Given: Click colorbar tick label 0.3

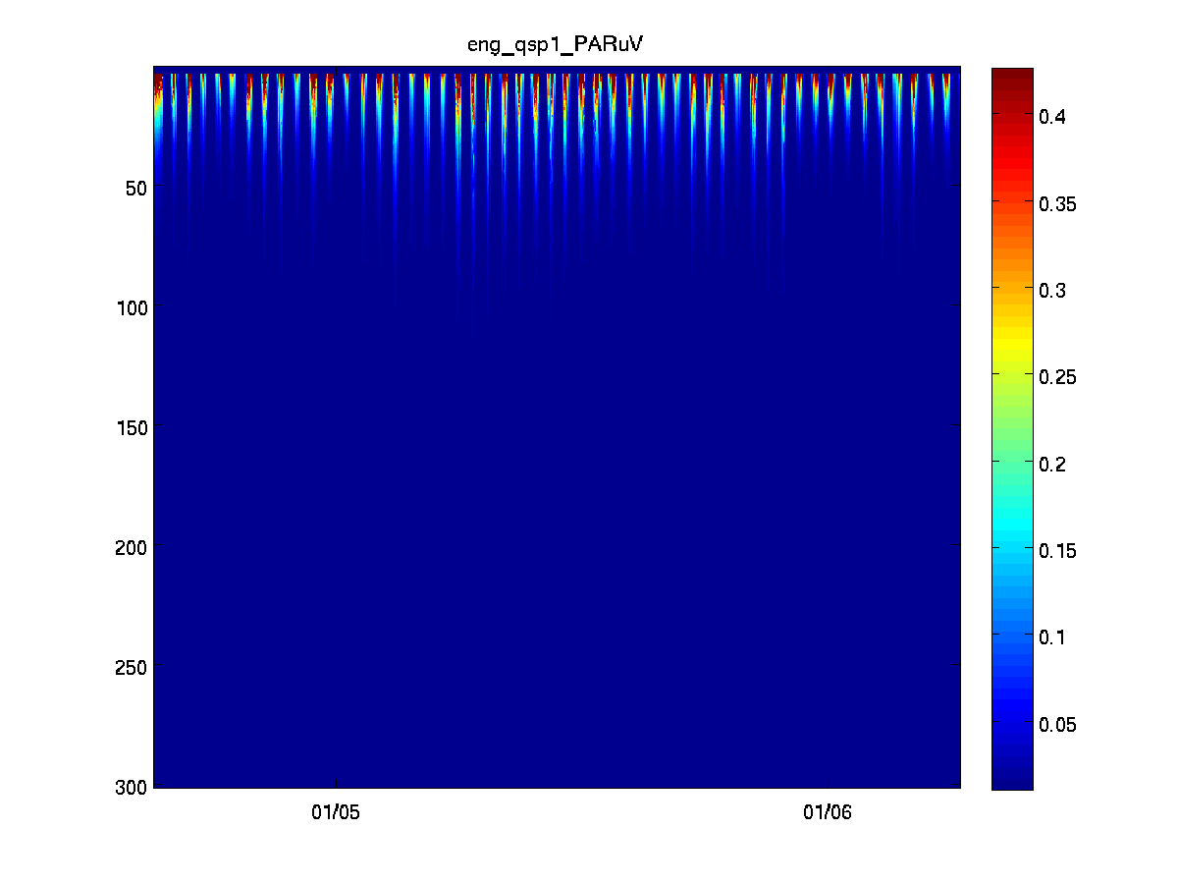Looking at the screenshot, I should point(1052,290).
